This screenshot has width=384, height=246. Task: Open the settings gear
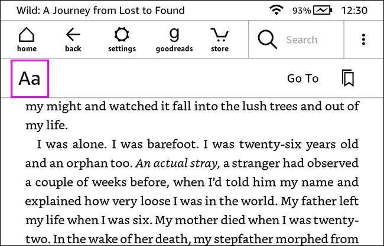point(122,39)
